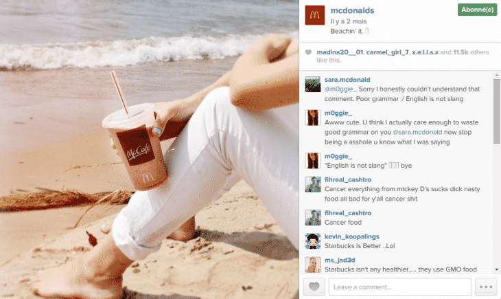Click ms_jad3d's avatar picture
The width and height of the screenshot is (501, 299).
313,265
